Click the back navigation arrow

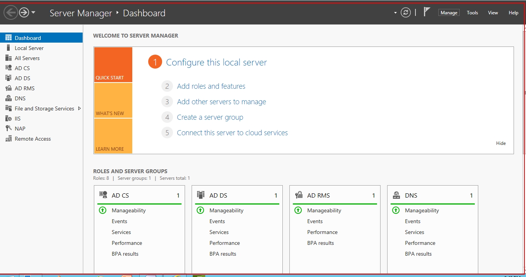pyautogui.click(x=10, y=13)
